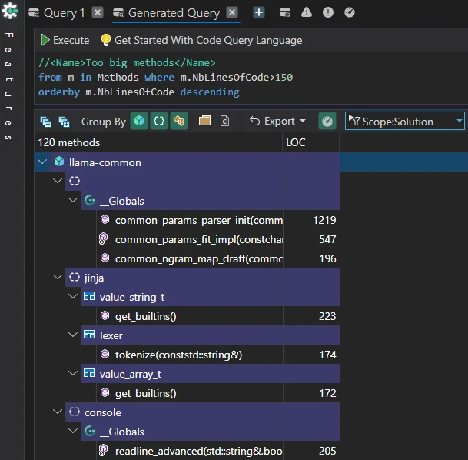Screen dimensions: 468x460
Task: Open the gear settings icon at top left
Action: [x=10, y=11]
